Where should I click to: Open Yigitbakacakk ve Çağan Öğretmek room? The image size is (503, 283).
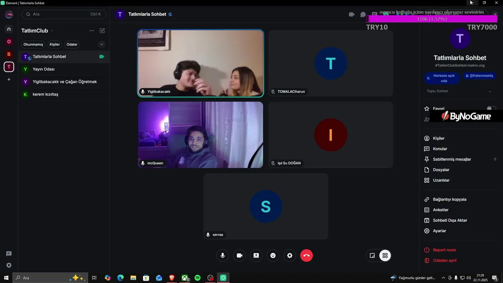point(64,82)
